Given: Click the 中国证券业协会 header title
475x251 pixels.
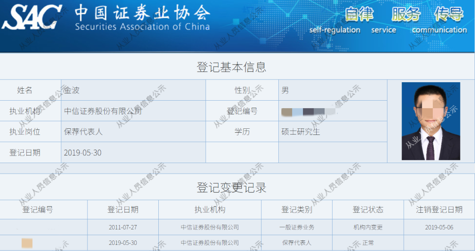Looking at the screenshot, I should click(142, 13).
